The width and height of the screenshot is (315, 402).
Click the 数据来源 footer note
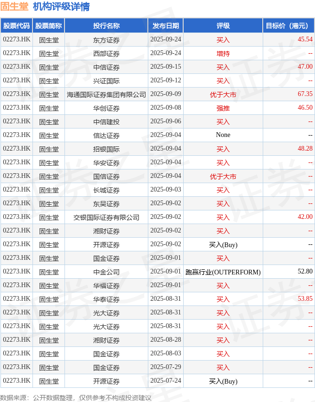pos(76,398)
